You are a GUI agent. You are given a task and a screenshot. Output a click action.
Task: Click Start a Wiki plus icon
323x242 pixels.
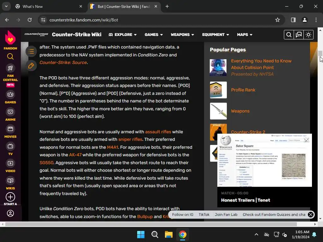pos(10,197)
